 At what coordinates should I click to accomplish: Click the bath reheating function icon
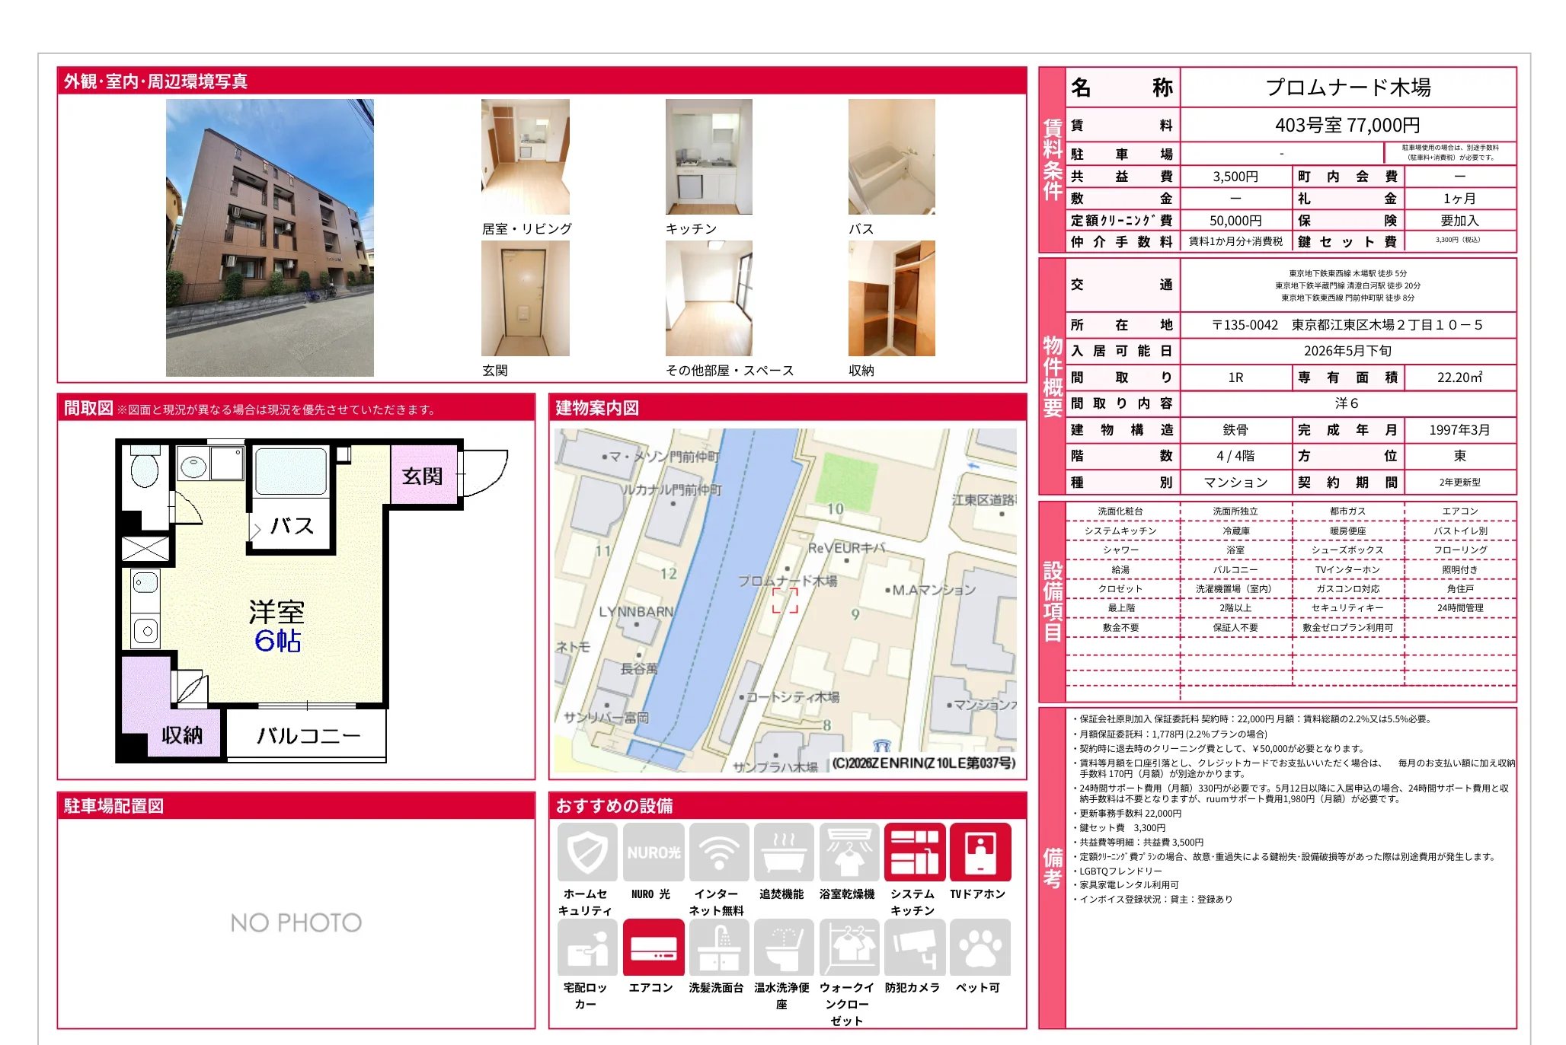pos(784,852)
